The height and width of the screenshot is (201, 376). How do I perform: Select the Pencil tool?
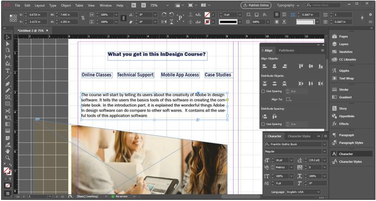point(8,90)
